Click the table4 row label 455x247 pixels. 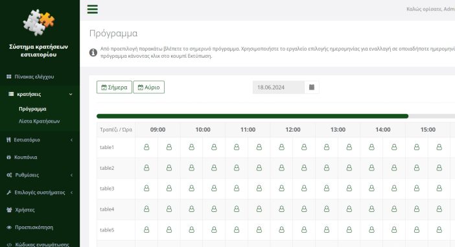[x=107, y=209]
